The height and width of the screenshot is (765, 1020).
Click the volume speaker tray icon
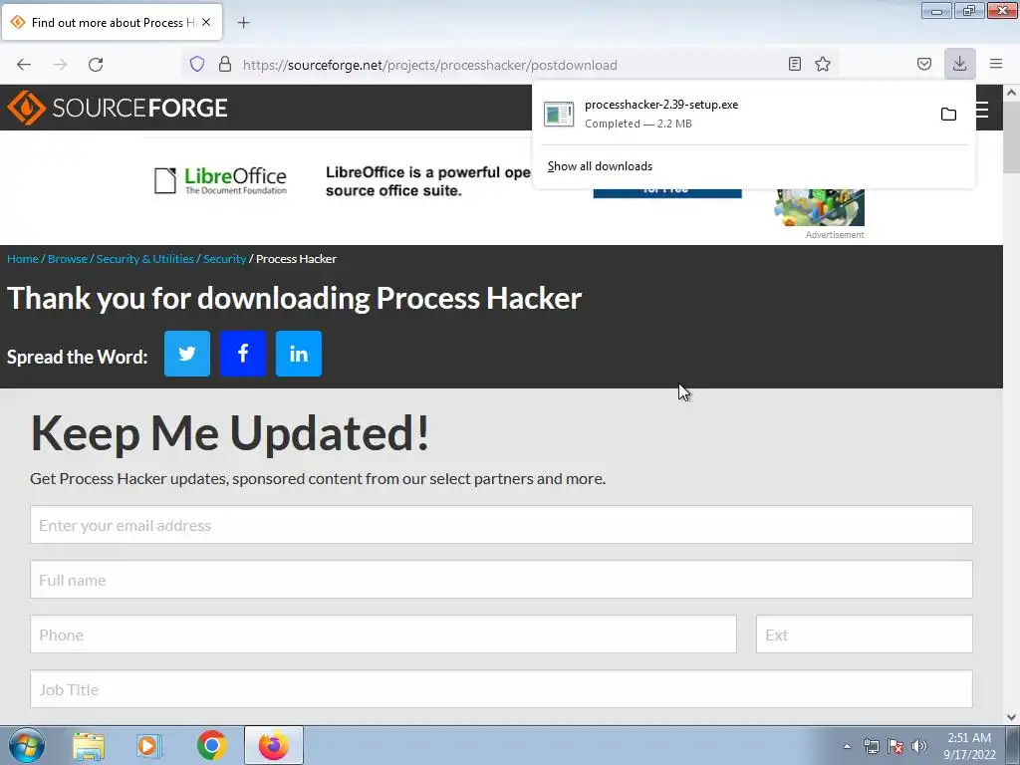click(x=919, y=746)
